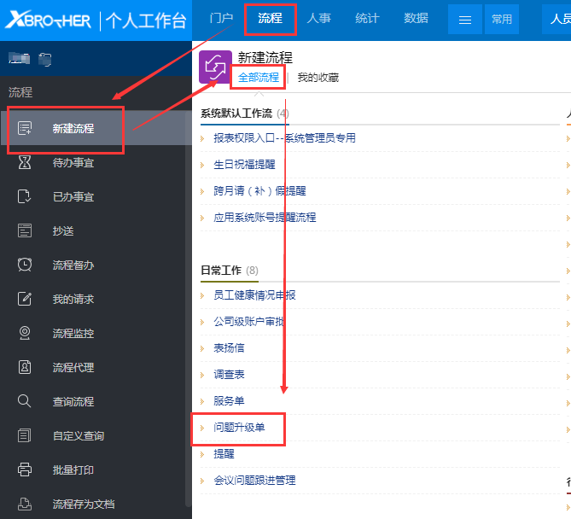Click the 抄送 list icon
This screenshot has height=519, width=571.
(x=25, y=230)
